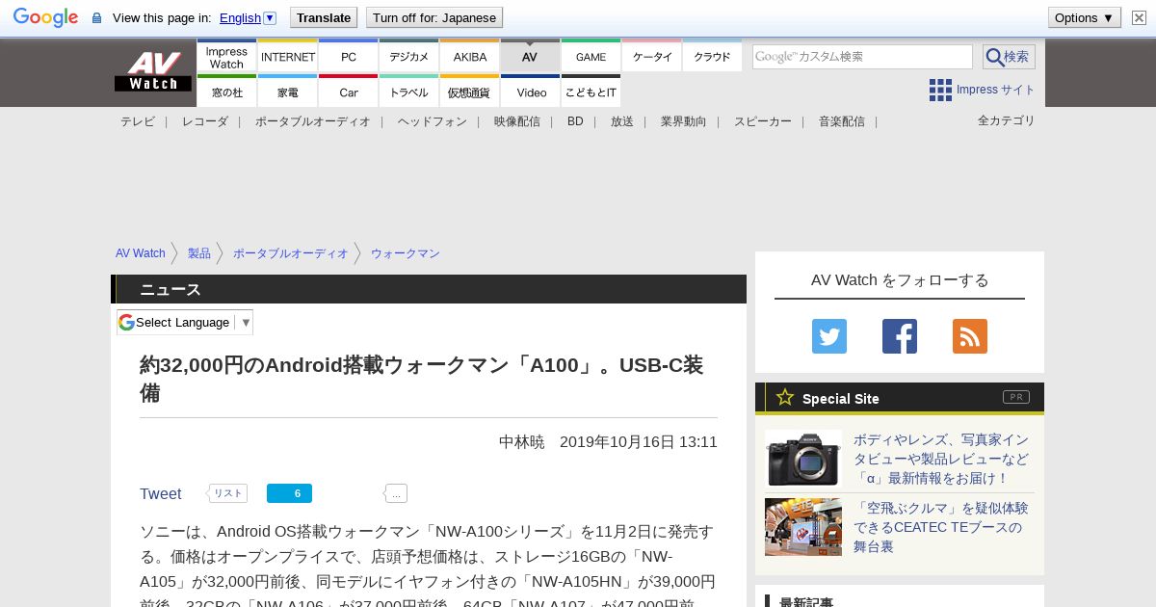Open the 空飛ぶクルマ CEATEC article link
This screenshot has width=1156, height=607.
(941, 527)
